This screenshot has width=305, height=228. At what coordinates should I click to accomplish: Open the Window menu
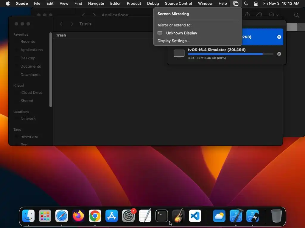click(205, 3)
